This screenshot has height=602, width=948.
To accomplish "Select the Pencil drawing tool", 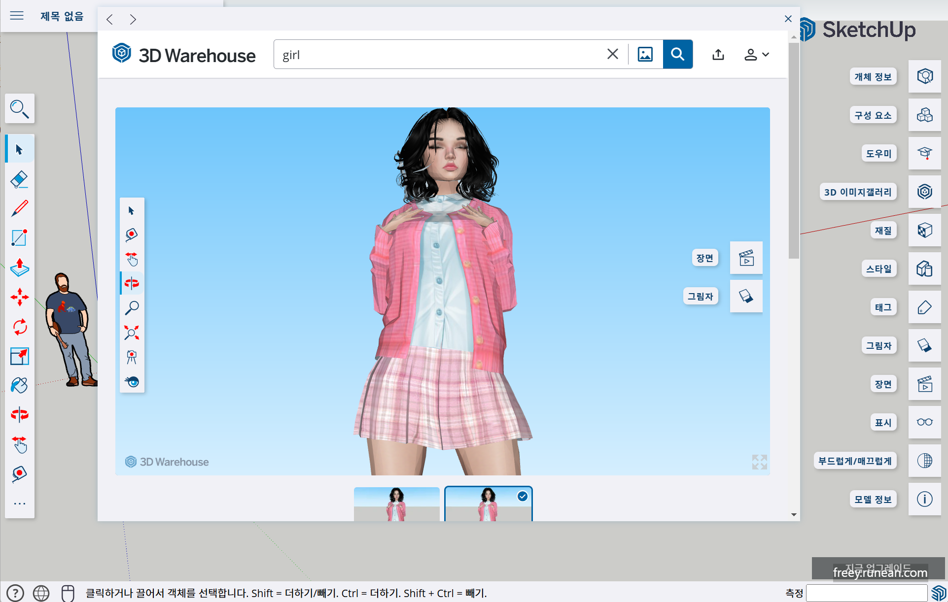I will pos(19,208).
